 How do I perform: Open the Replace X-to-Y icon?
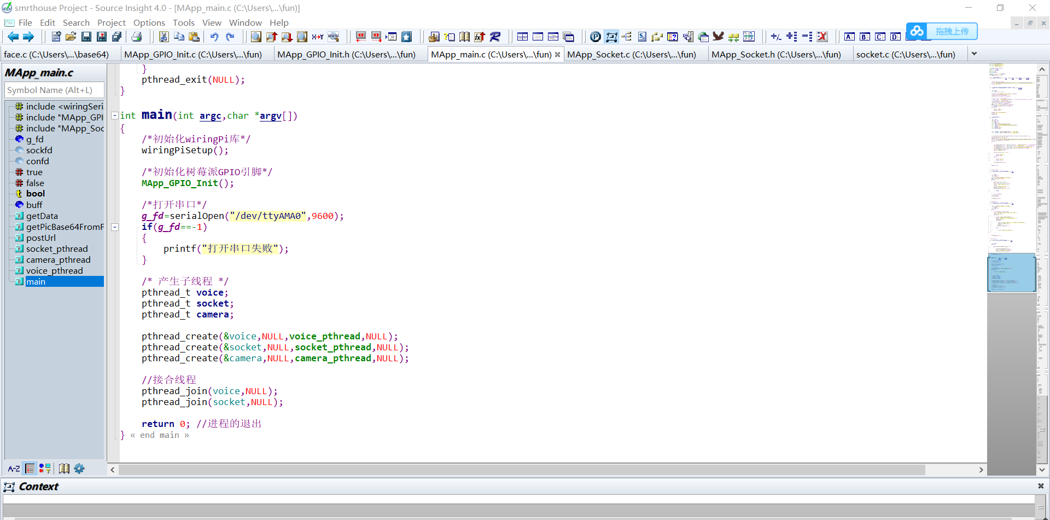[318, 37]
